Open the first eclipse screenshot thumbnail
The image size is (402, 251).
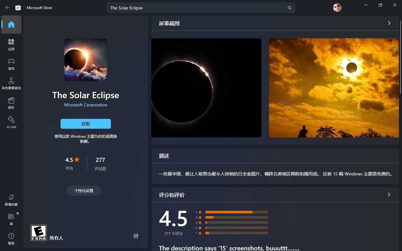coord(206,88)
